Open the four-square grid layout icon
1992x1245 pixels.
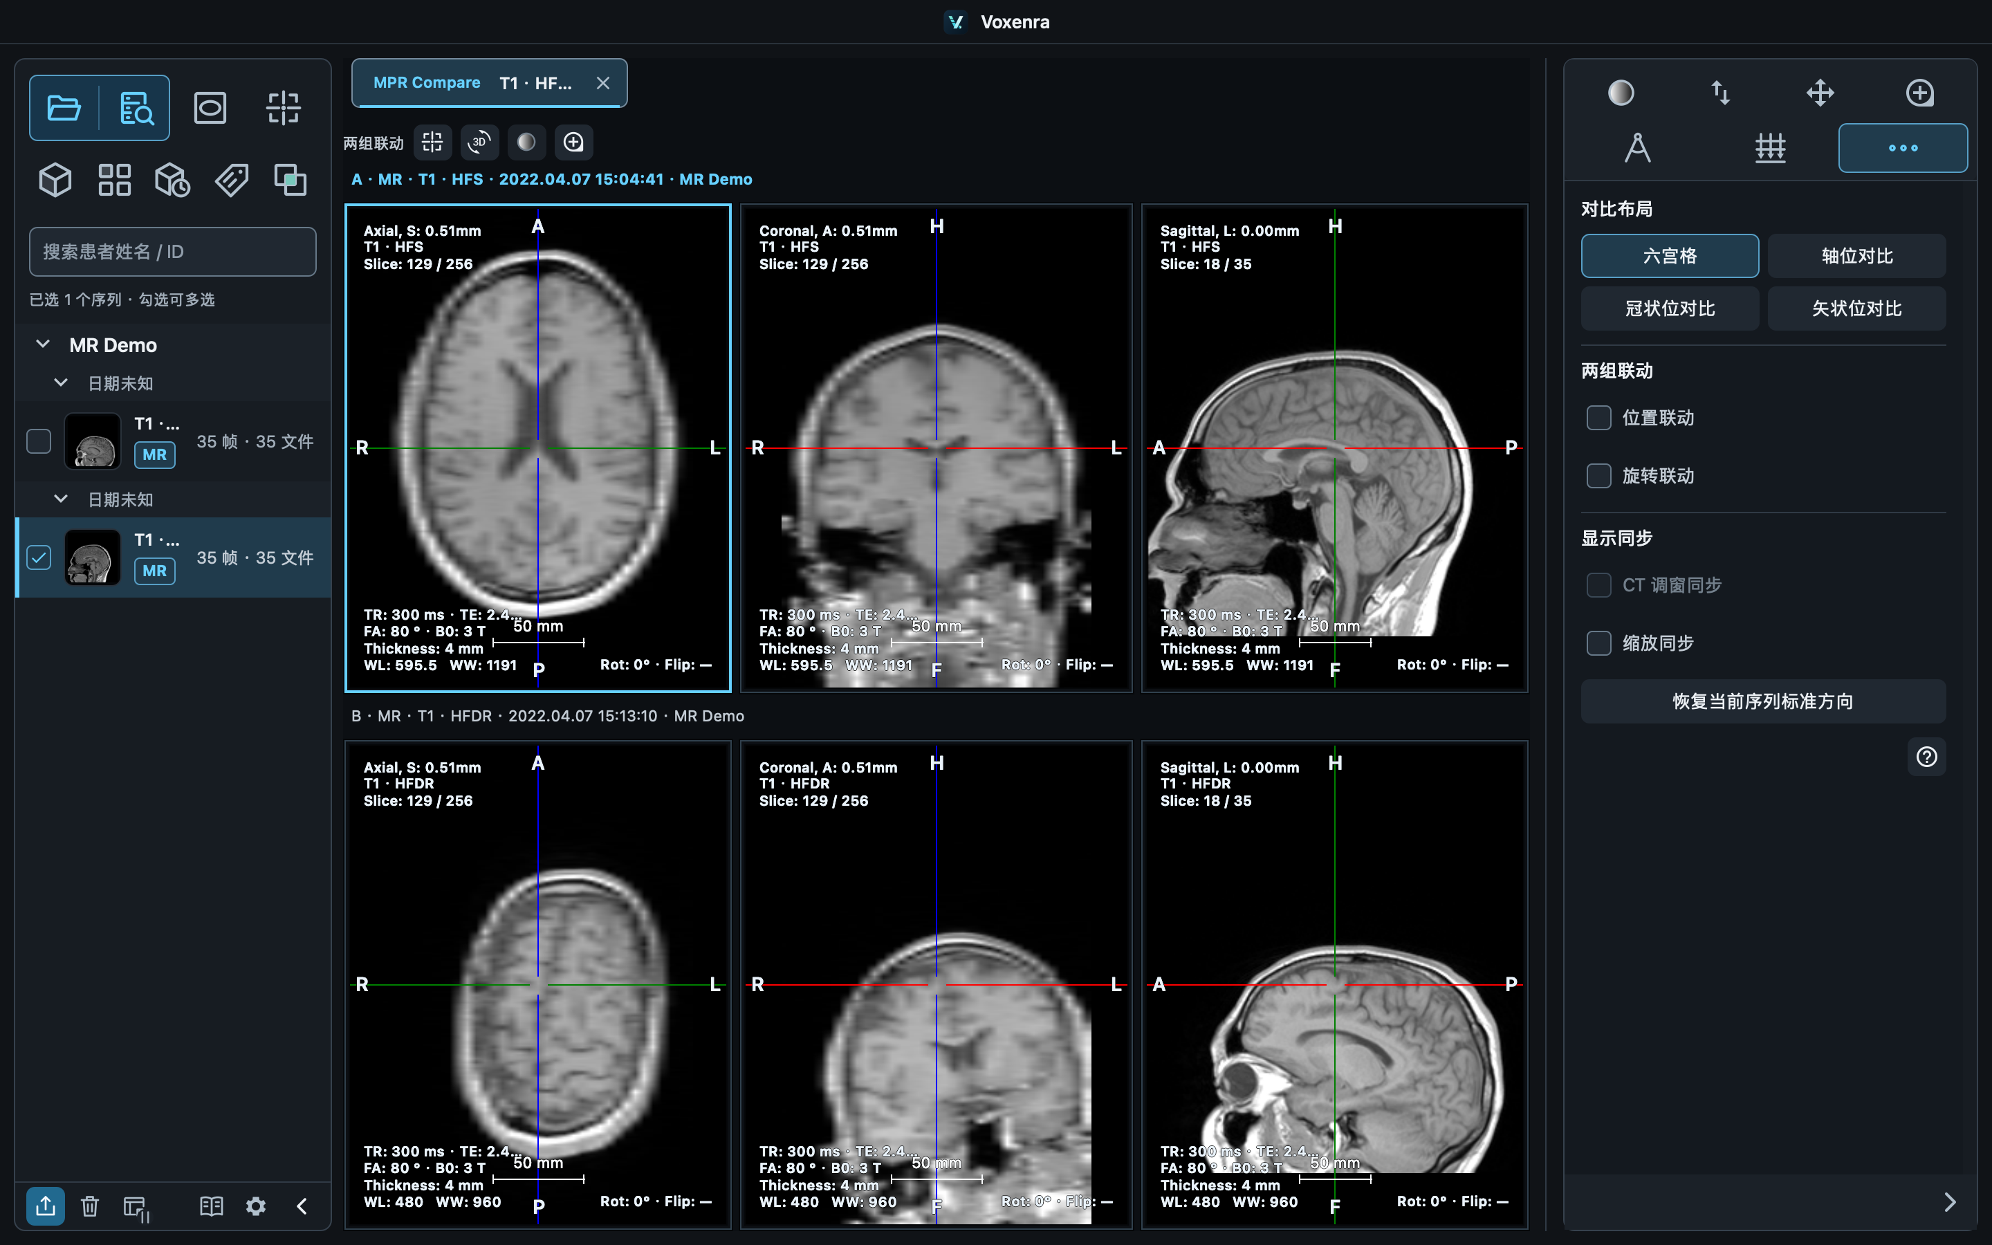114,180
